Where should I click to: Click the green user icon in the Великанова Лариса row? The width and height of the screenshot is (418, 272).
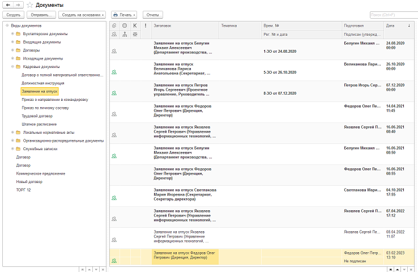(114, 73)
